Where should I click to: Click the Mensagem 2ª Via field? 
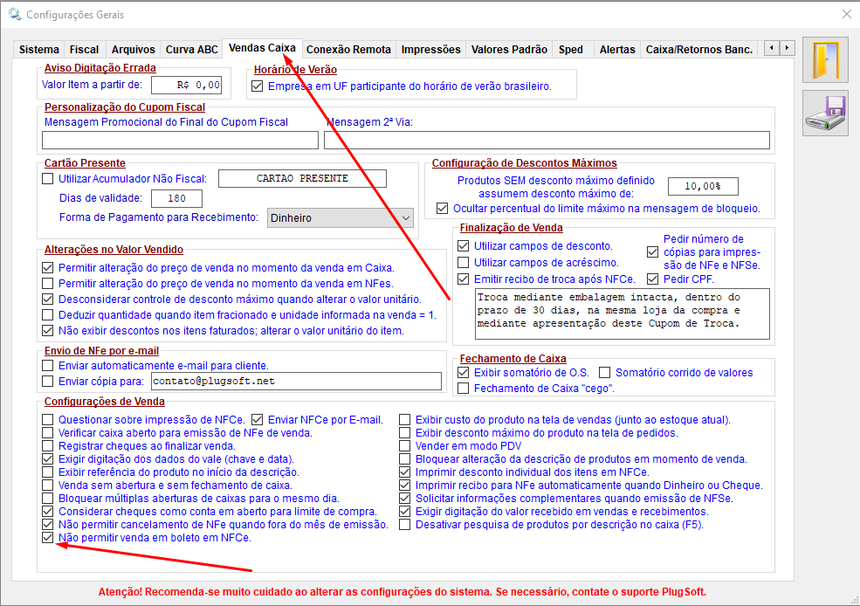click(547, 140)
